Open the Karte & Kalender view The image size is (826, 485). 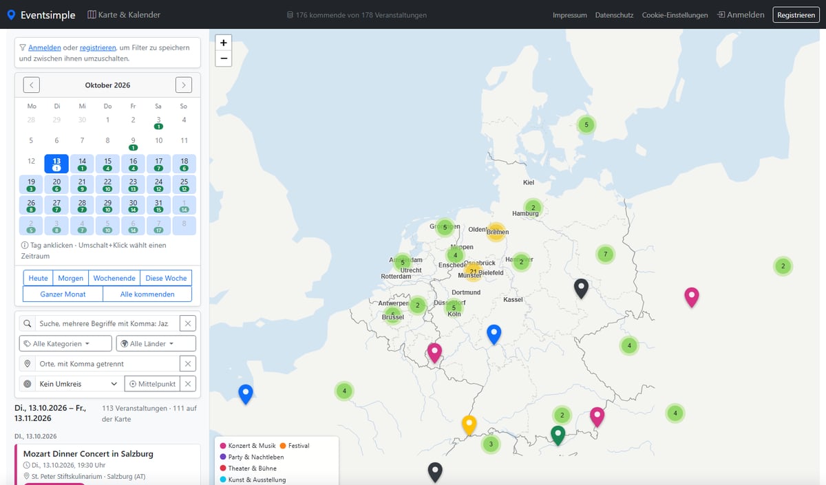coord(123,14)
